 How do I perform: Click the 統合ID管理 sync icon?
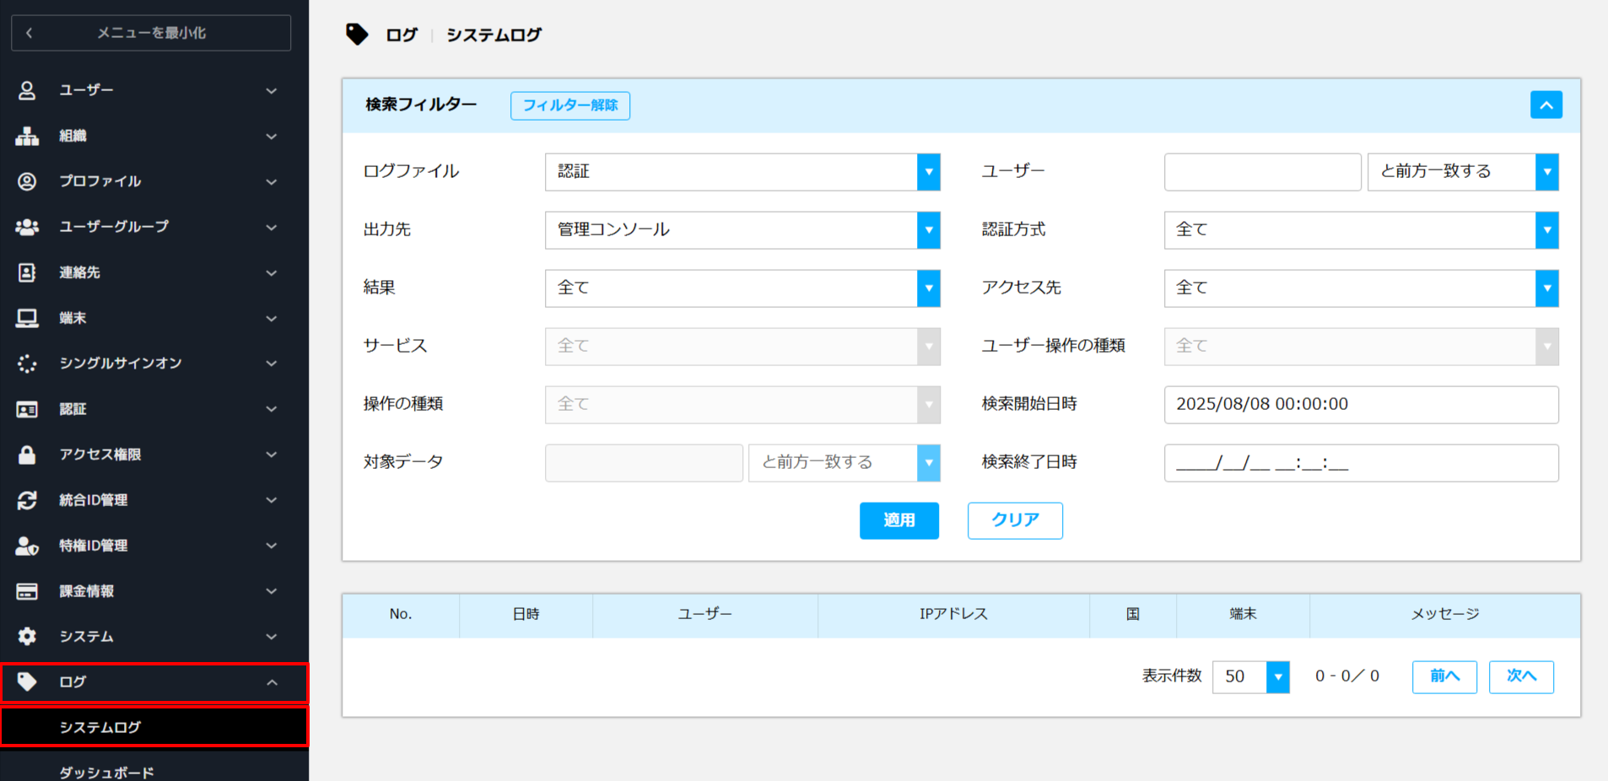(27, 500)
